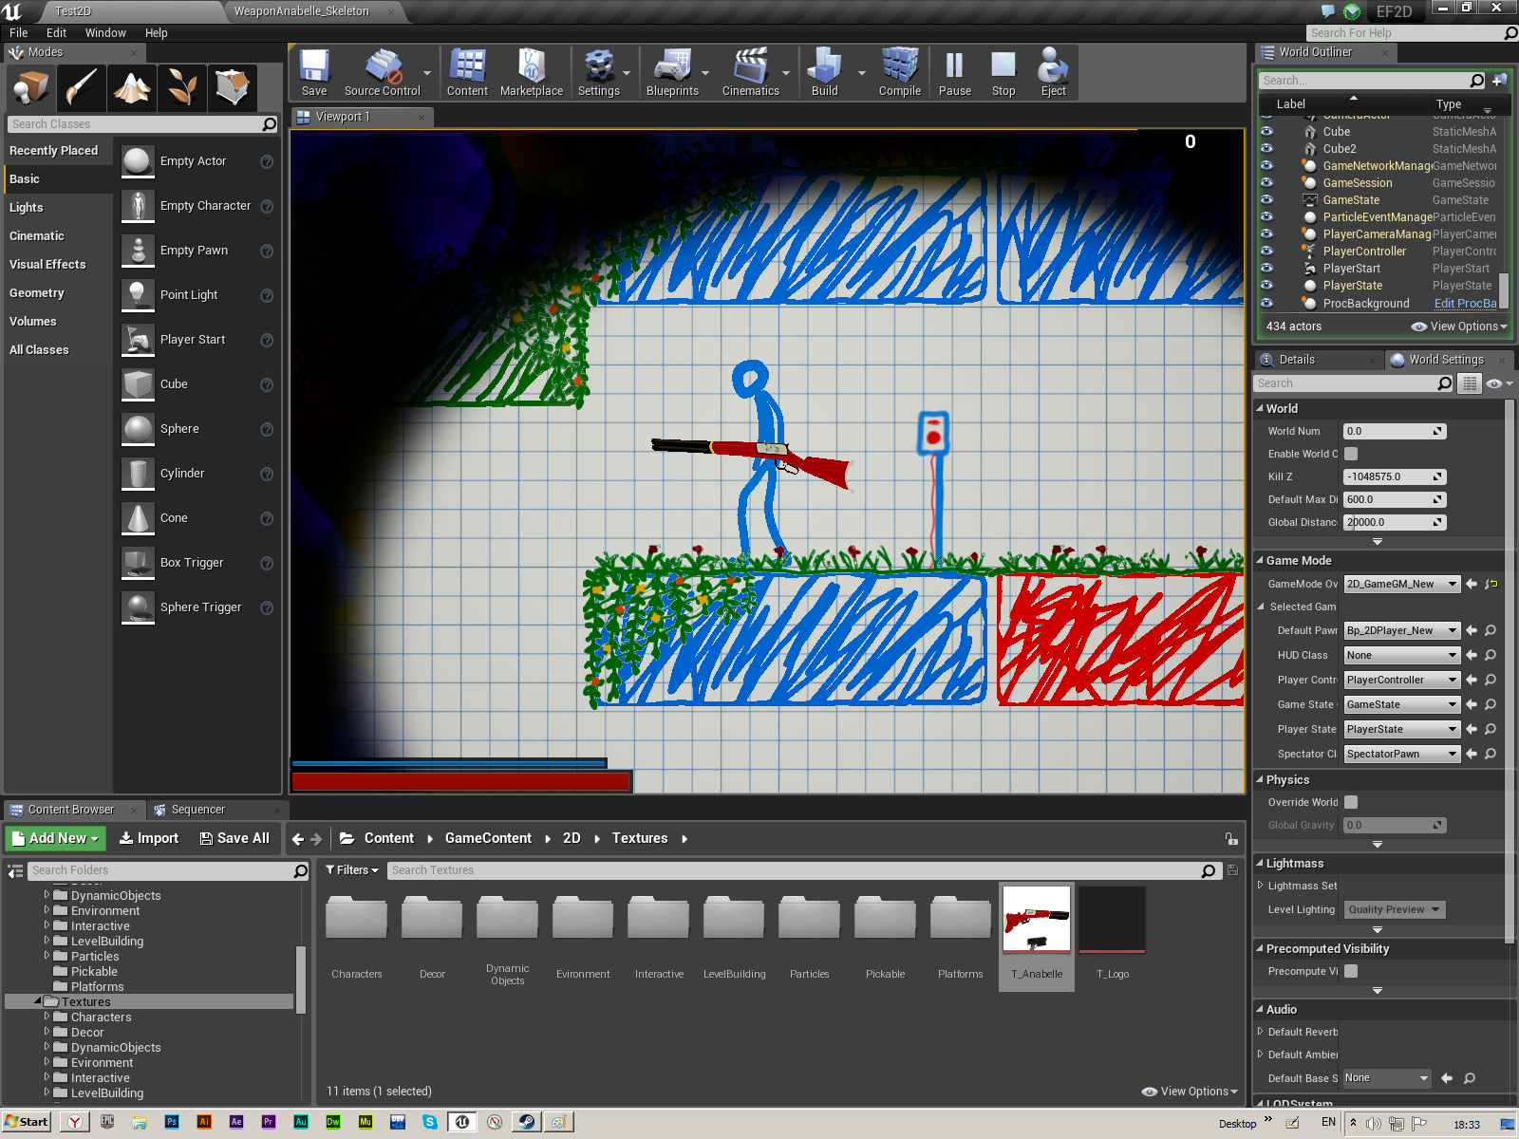Image resolution: width=1519 pixels, height=1139 pixels.
Task: Browse to Default Pawn class asset
Action: pyautogui.click(x=1491, y=630)
